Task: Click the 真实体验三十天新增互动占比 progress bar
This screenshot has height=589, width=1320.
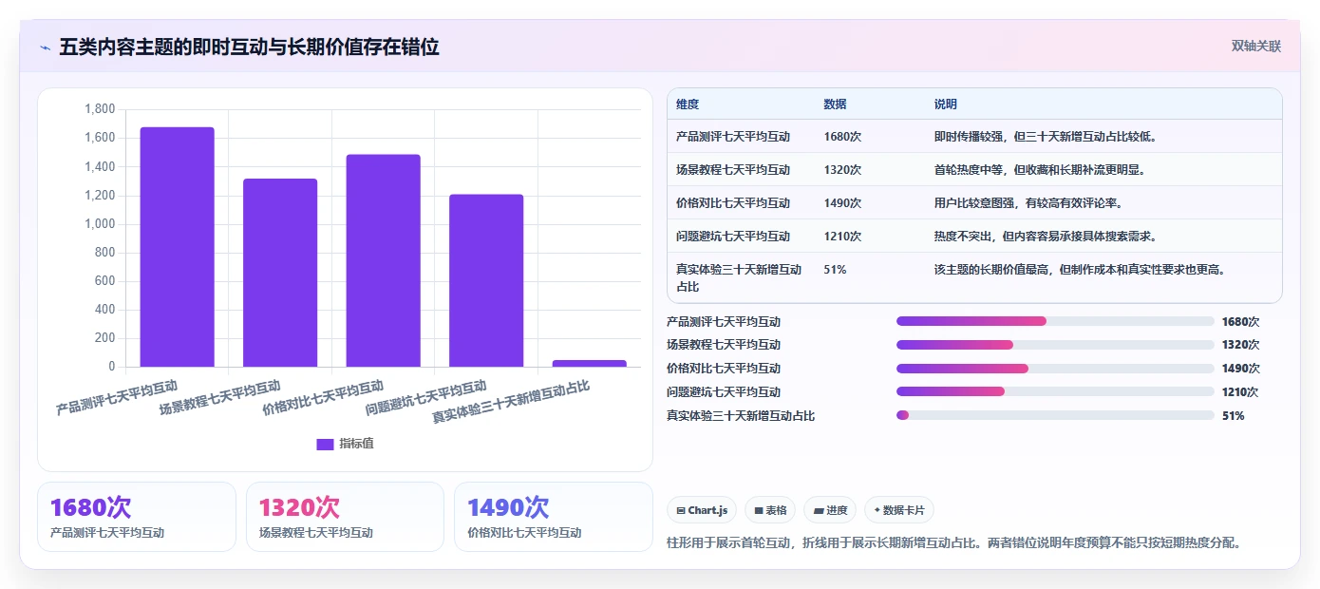Action: (x=1055, y=415)
